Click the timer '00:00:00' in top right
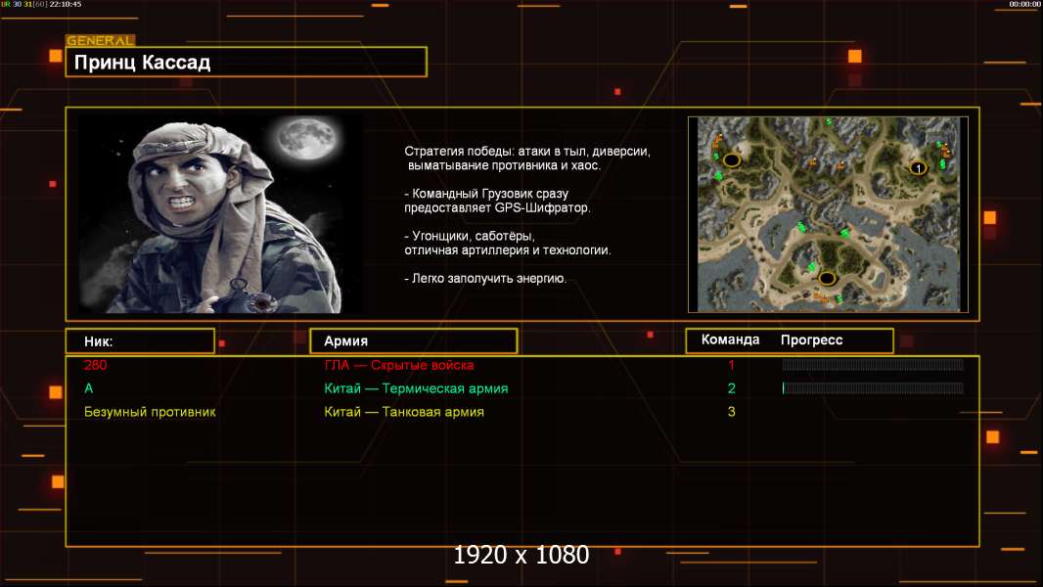Screen dimensions: 1043x587 pyautogui.click(x=1024, y=4)
